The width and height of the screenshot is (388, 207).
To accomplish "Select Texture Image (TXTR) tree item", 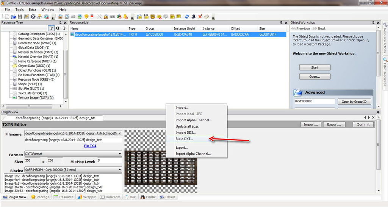I will (36, 98).
